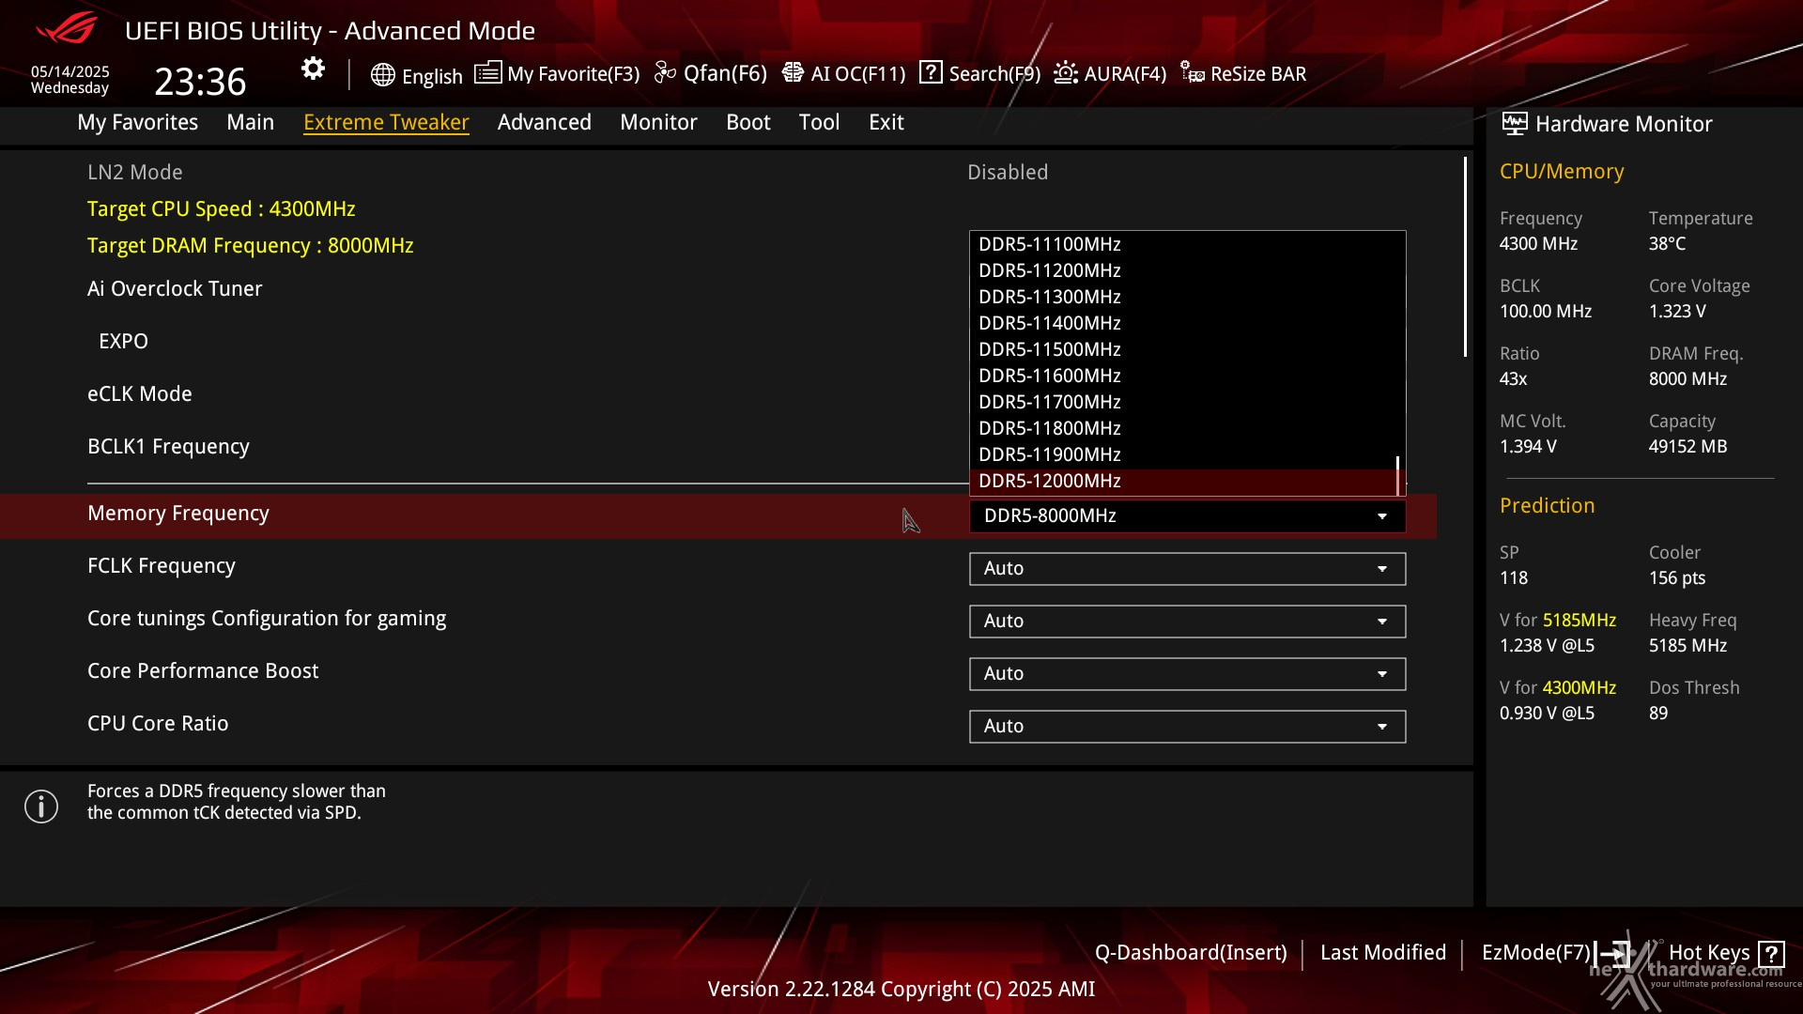Open Qfan fan control icon
The image size is (1803, 1014).
pos(665,72)
